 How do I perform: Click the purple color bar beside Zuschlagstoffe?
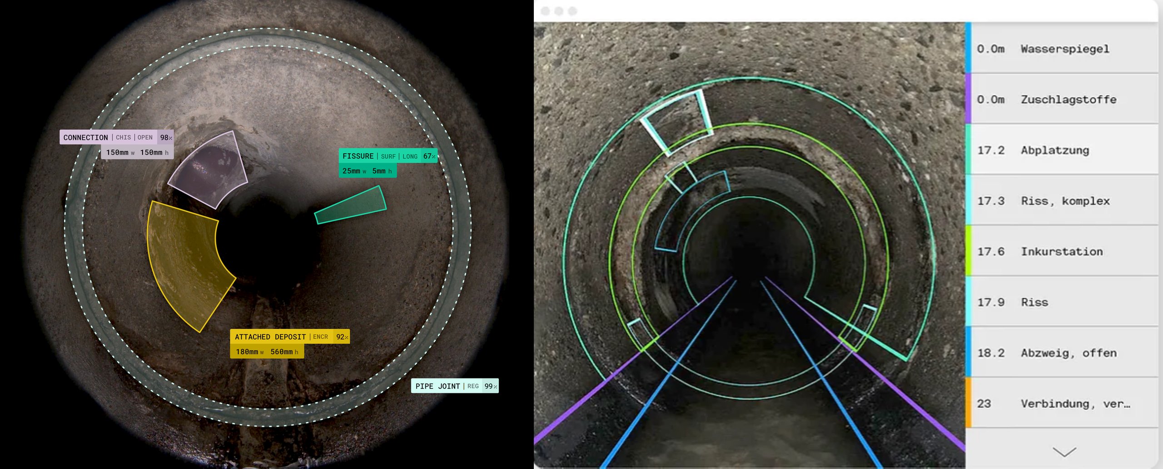click(x=969, y=99)
